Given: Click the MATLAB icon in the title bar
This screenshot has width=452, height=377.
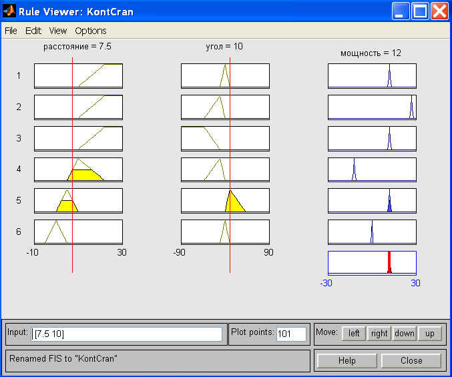Looking at the screenshot, I should tap(9, 11).
